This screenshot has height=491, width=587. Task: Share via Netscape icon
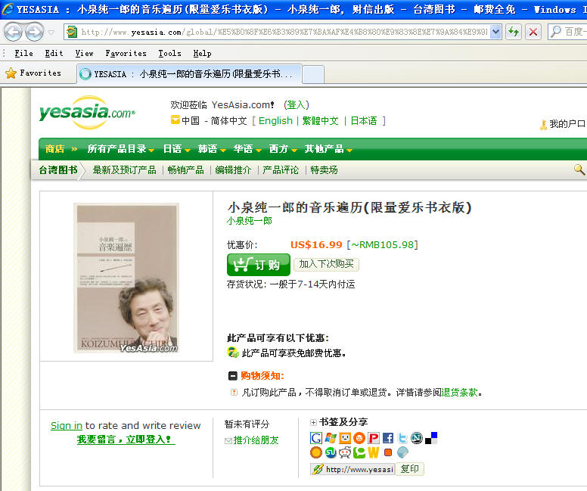[x=417, y=438]
